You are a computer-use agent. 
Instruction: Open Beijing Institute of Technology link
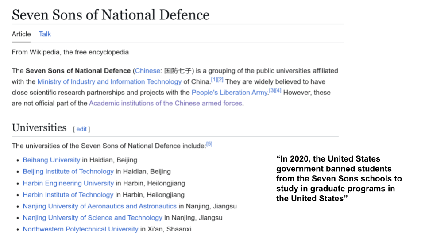[x=68, y=172]
